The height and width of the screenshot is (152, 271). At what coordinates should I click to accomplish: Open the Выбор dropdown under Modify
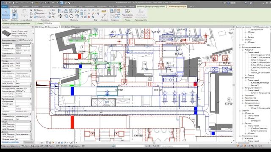(x=6, y=20)
